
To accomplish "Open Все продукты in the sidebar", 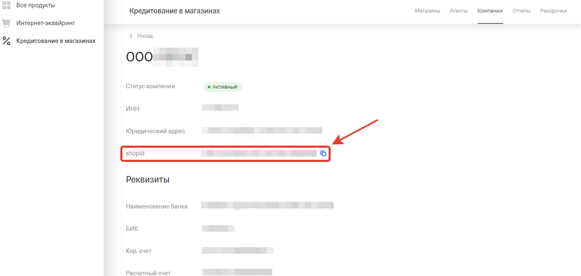I will (36, 5).
